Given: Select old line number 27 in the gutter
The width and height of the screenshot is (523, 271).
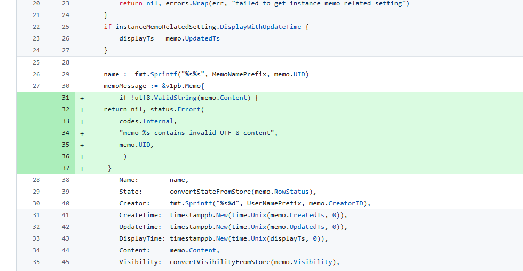Looking at the screenshot, I should point(36,86).
